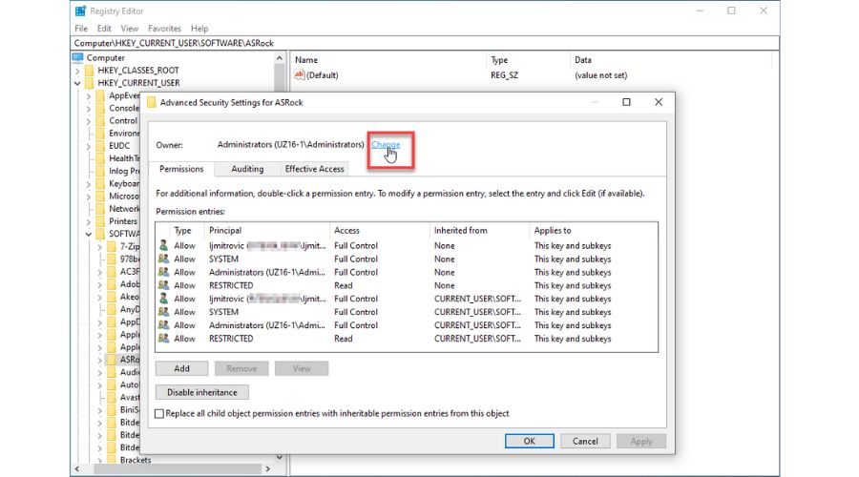Click group icon of first SYSTEM entry
This screenshot has width=859, height=477.
(163, 259)
